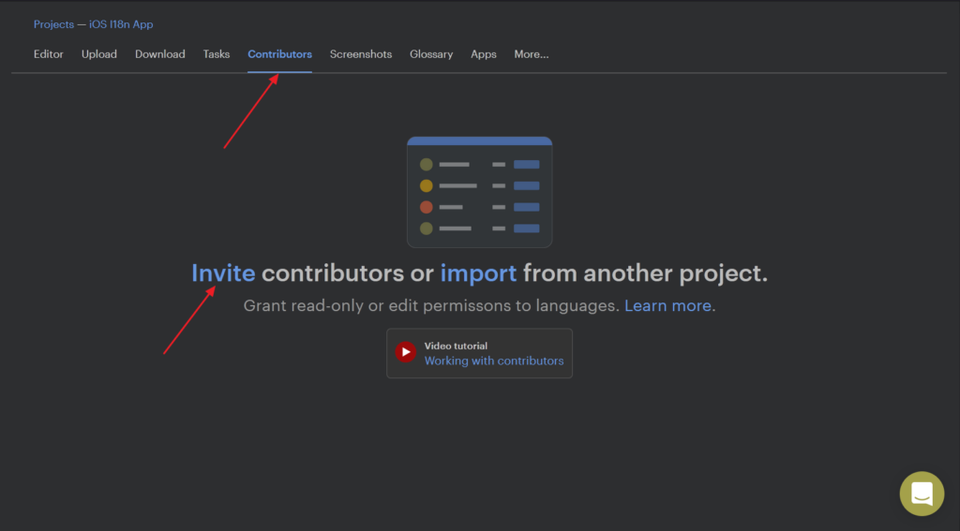Go to the Apps tab
960x531 pixels.
coord(483,54)
